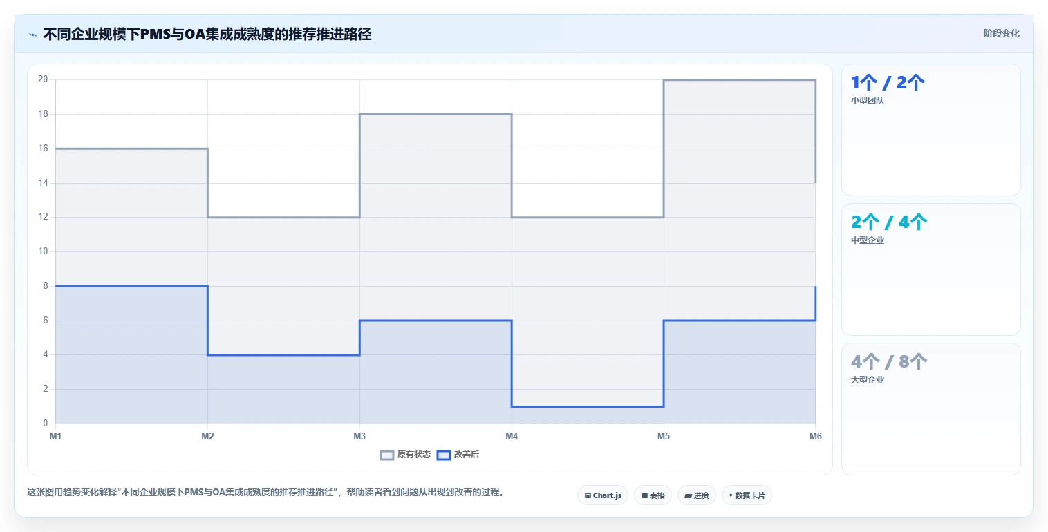Click the 10 label on the y-axis
The image size is (1048, 532).
43,251
